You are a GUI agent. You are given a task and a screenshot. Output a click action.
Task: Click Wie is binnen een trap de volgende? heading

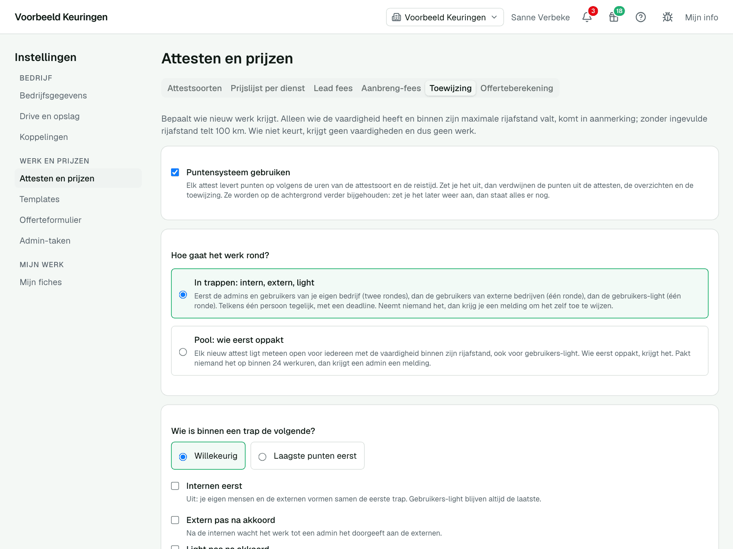[243, 431]
